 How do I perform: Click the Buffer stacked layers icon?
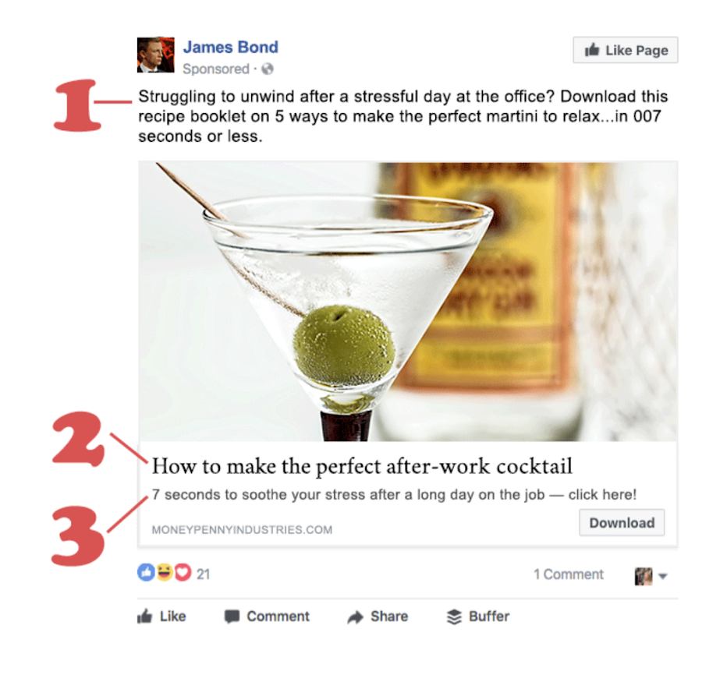[454, 617]
